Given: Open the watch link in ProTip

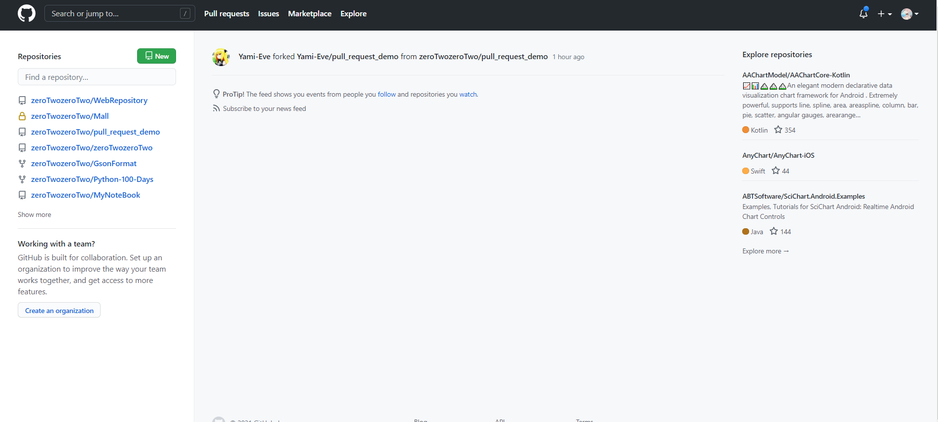Looking at the screenshot, I should pos(468,94).
